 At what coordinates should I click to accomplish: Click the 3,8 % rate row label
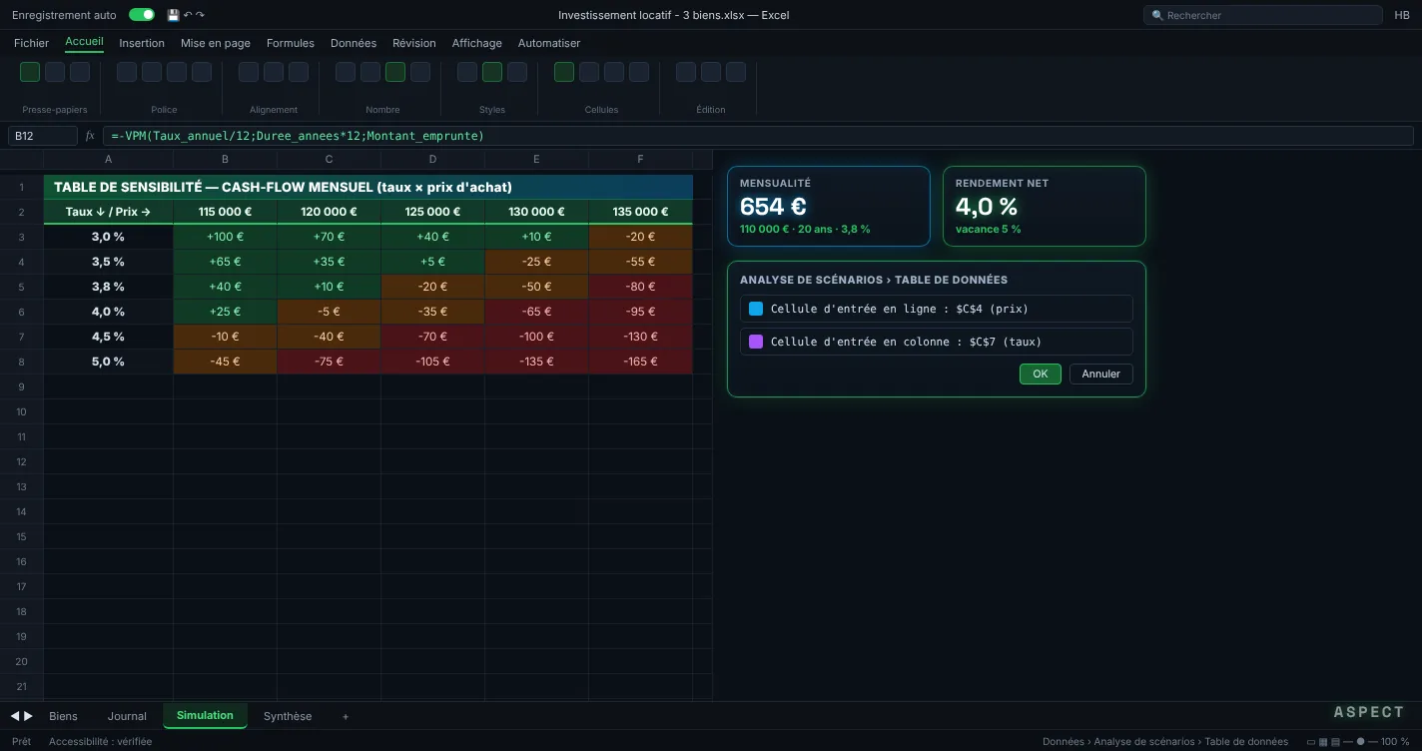pyautogui.click(x=109, y=287)
